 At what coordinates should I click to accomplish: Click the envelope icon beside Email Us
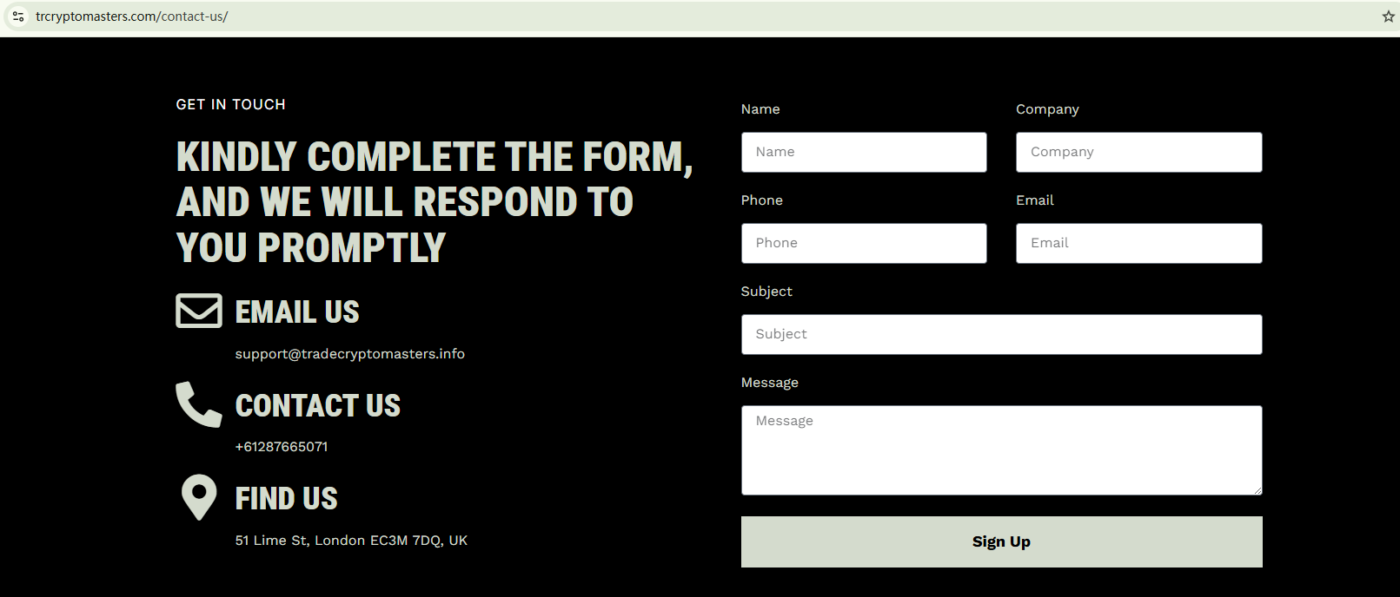coord(199,311)
